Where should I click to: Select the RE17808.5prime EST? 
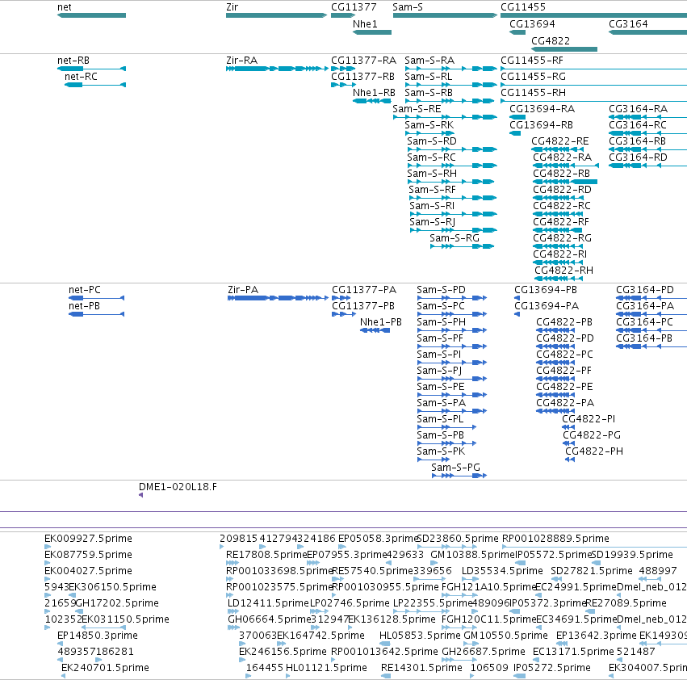pyautogui.click(x=232, y=563)
